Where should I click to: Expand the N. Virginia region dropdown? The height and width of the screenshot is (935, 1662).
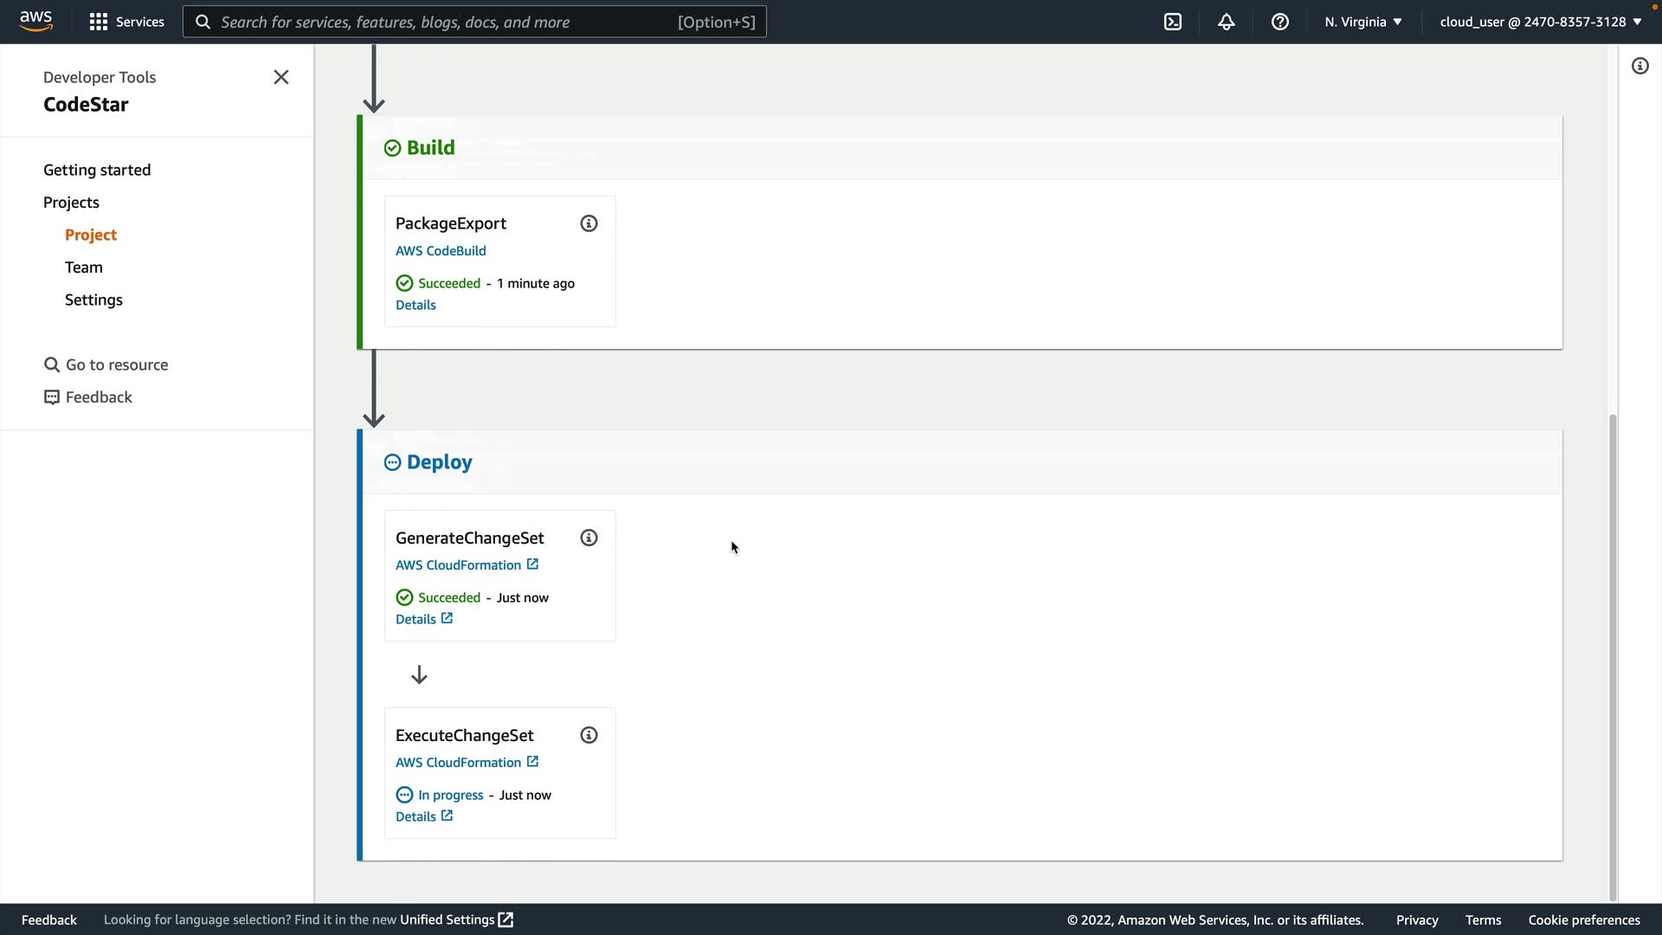pos(1363,22)
